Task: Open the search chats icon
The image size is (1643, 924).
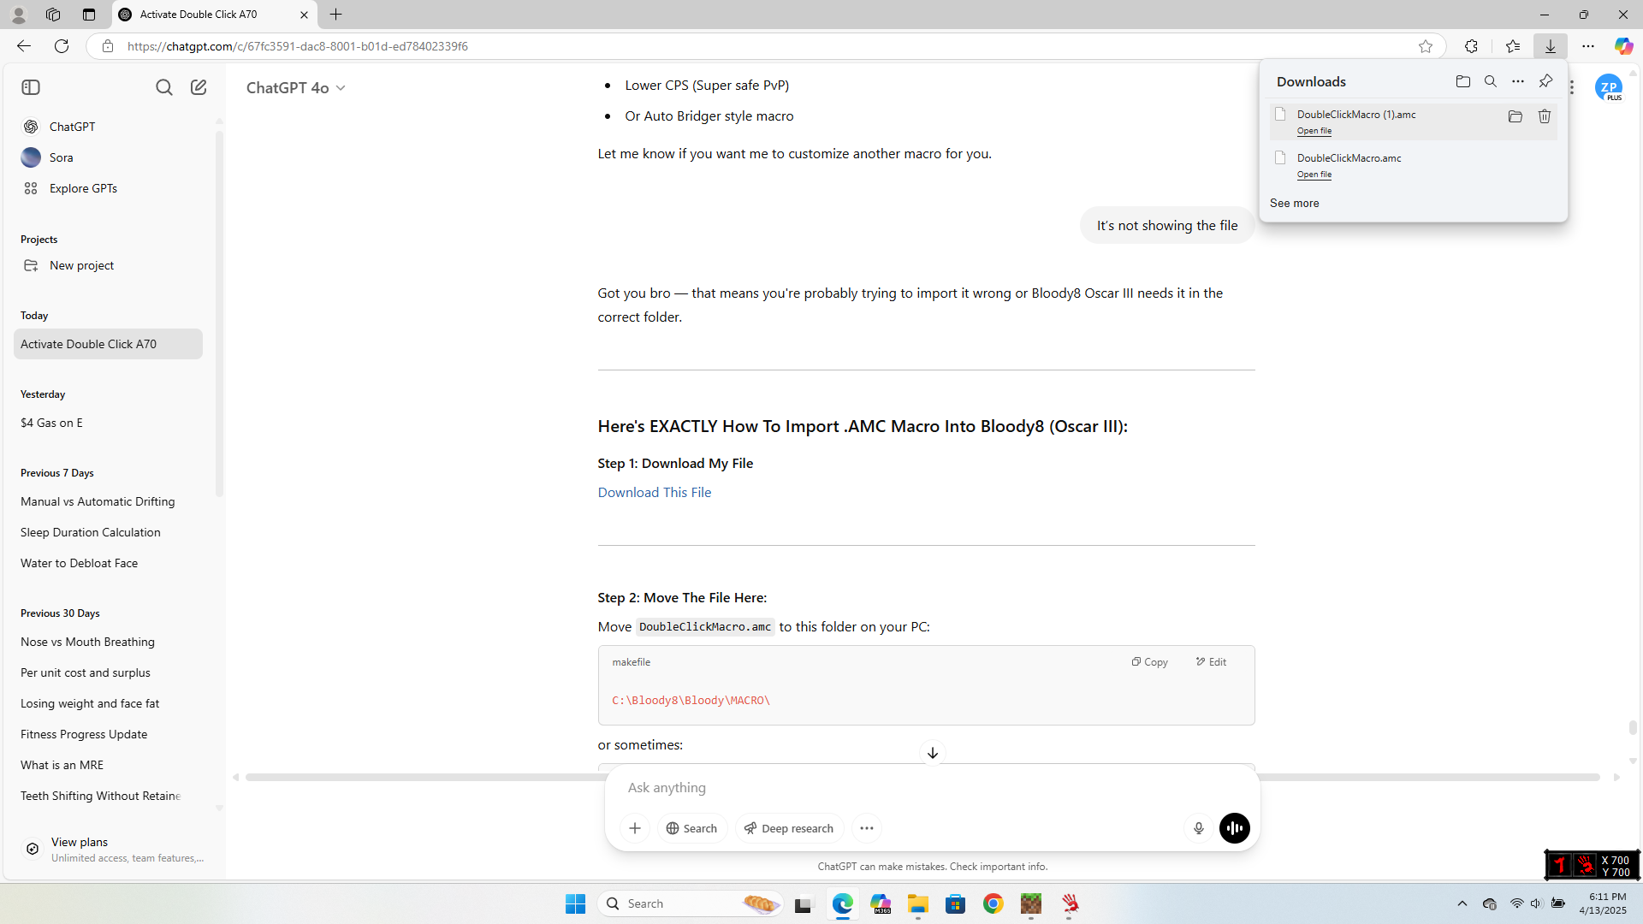Action: (163, 87)
